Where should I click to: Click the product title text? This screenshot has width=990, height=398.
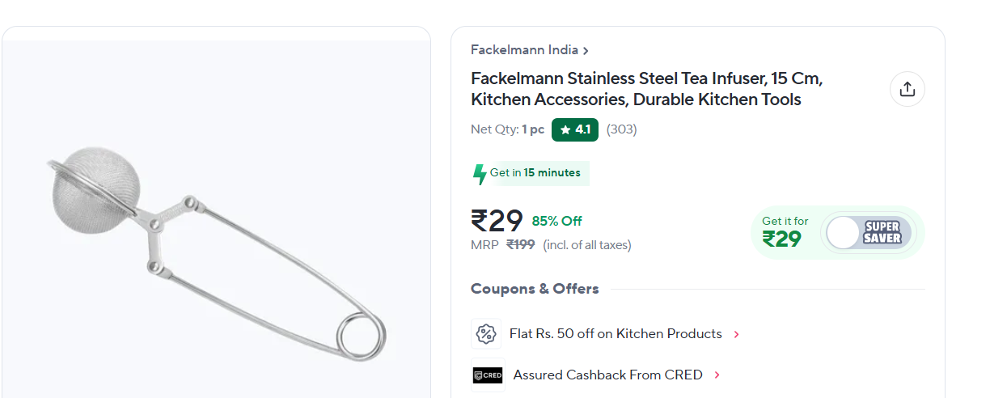pos(646,89)
